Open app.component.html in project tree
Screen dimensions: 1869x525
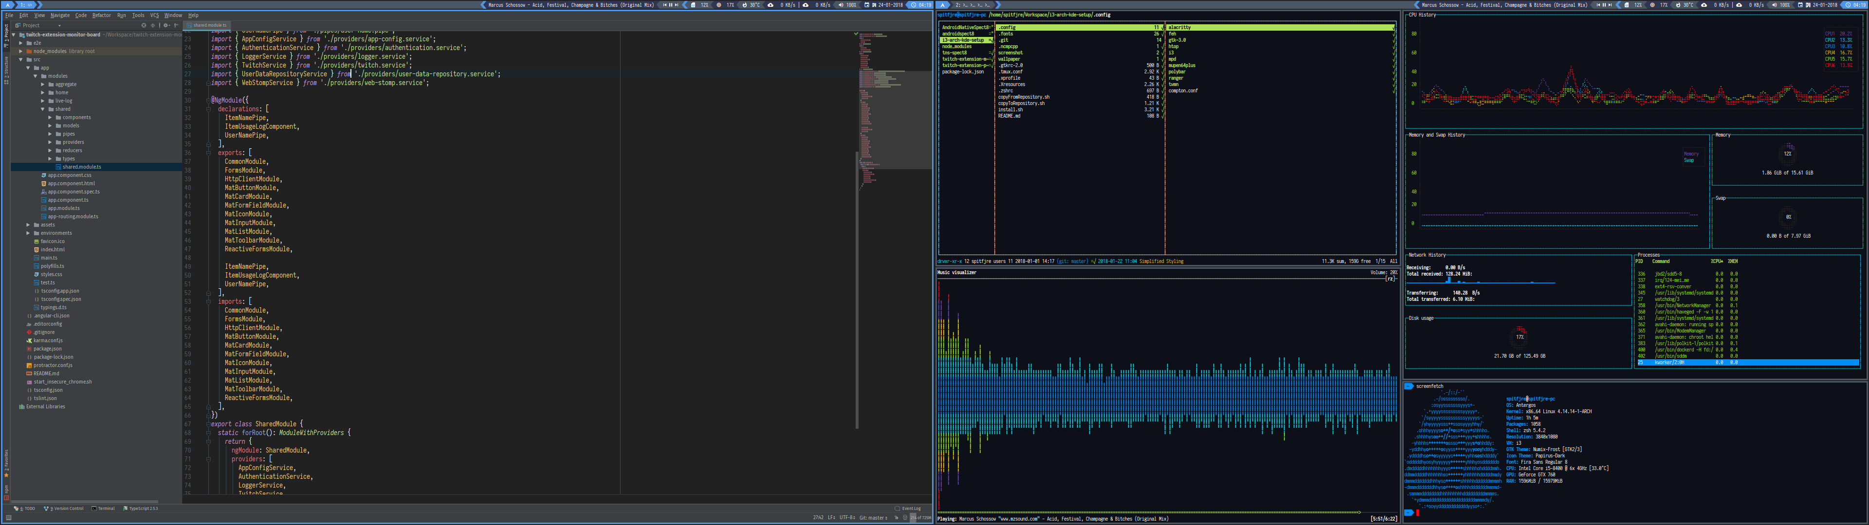click(x=71, y=183)
